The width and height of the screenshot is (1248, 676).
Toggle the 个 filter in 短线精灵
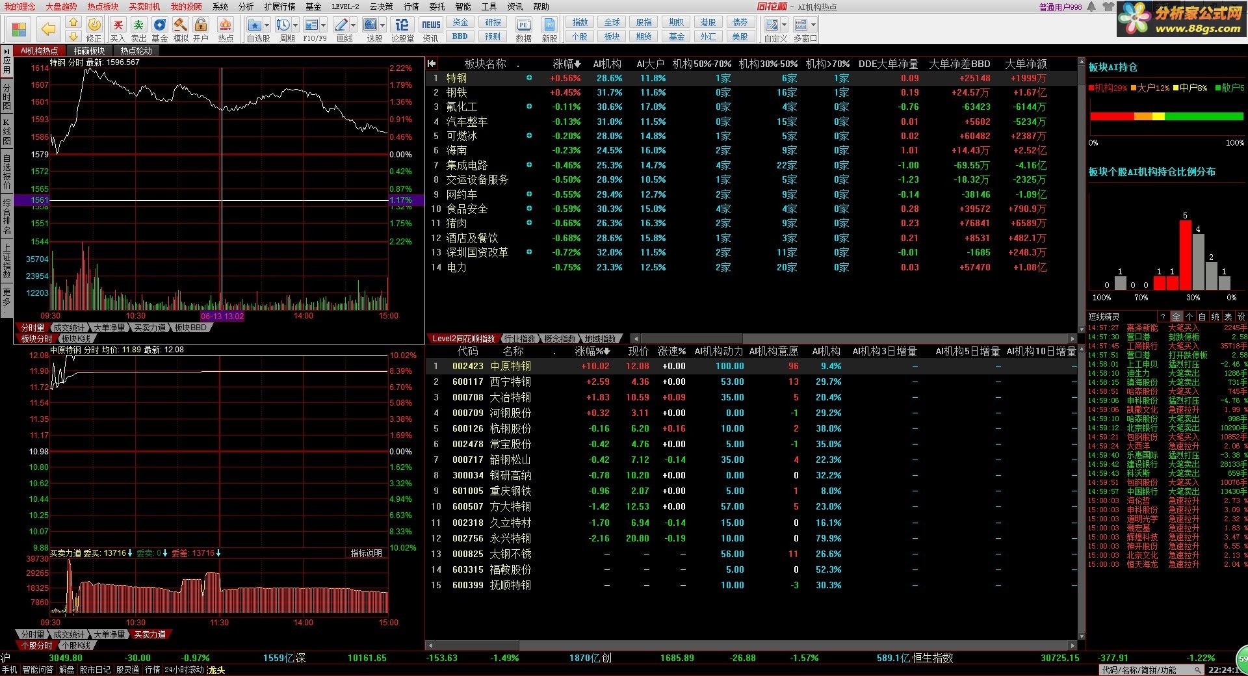[1189, 317]
